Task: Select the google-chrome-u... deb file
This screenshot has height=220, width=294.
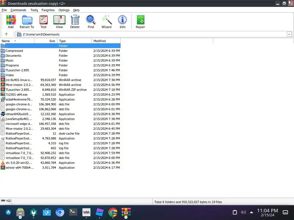Action: click(x=60, y=109)
